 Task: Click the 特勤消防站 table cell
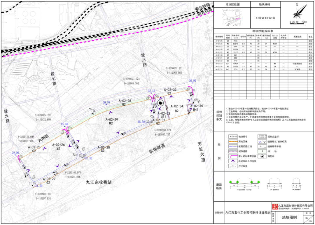[x=297, y=64]
